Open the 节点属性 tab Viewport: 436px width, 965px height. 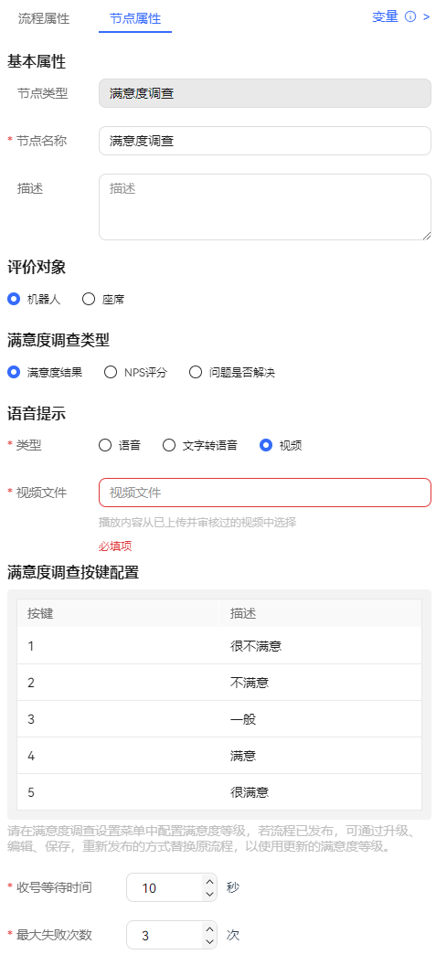pyautogui.click(x=135, y=18)
